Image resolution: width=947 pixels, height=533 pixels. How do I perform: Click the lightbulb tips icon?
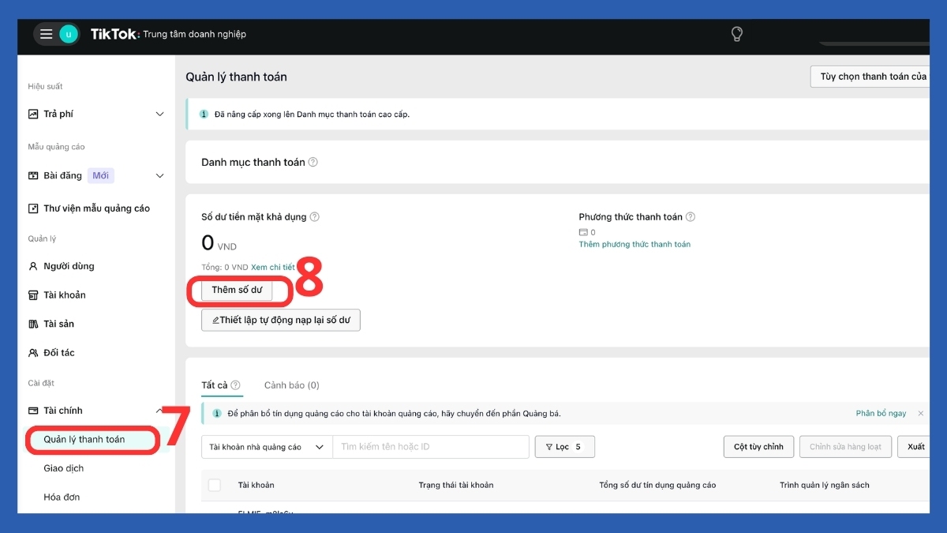coord(736,34)
